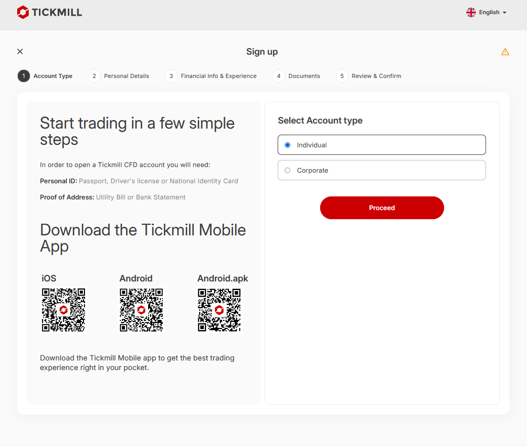527x447 pixels.
Task: Click the 'Sign up' title
Action: [x=262, y=52]
